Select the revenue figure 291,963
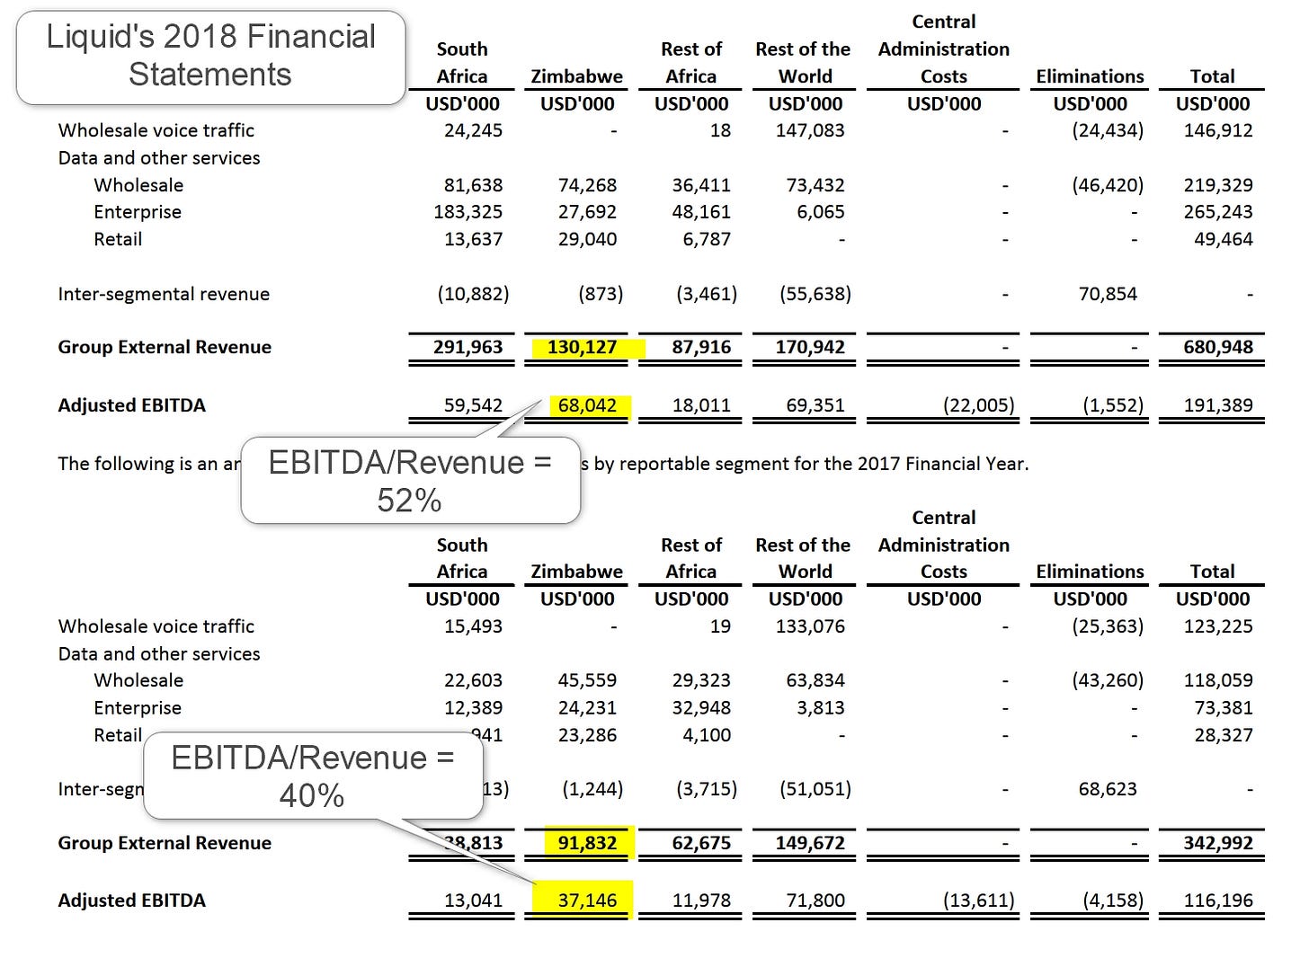This screenshot has height=958, width=1309. [x=467, y=347]
